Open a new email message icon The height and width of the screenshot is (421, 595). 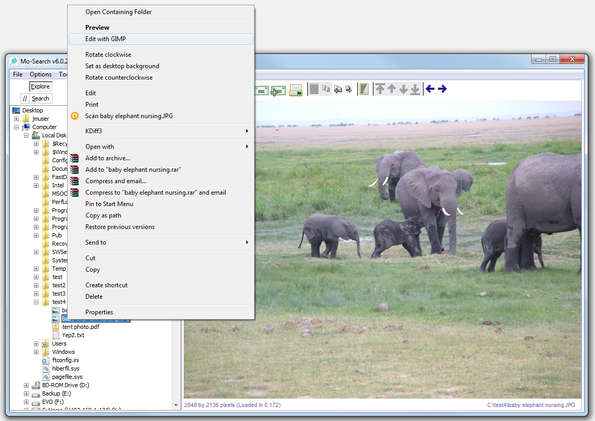click(x=261, y=90)
